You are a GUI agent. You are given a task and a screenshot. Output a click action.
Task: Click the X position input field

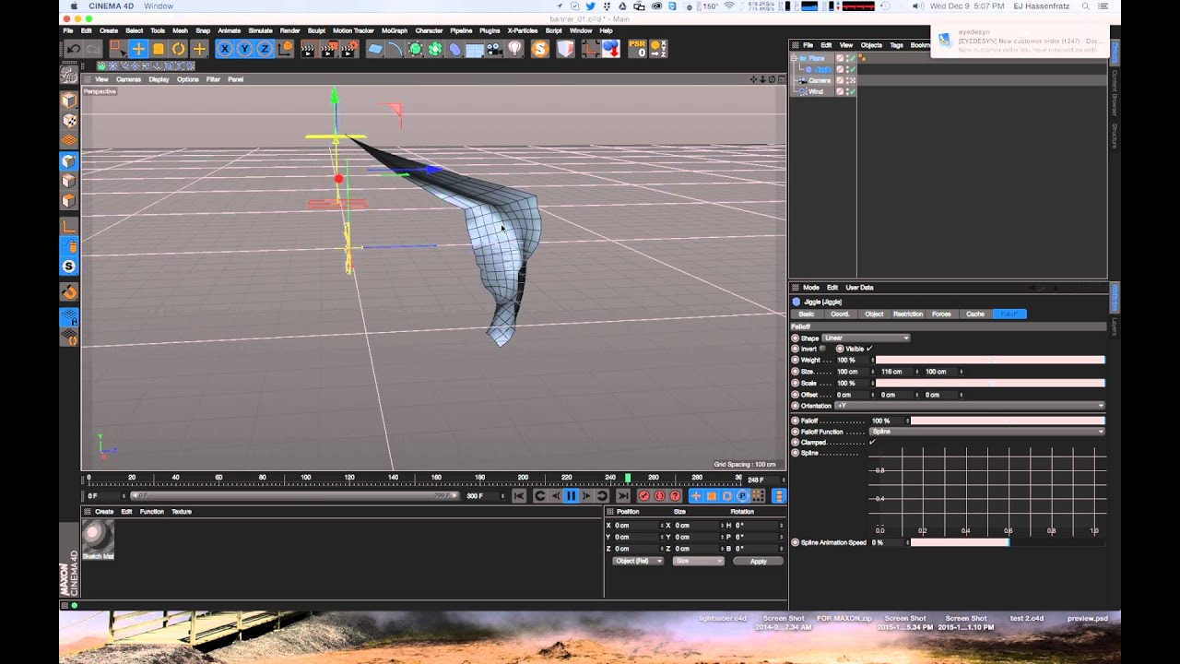point(638,525)
